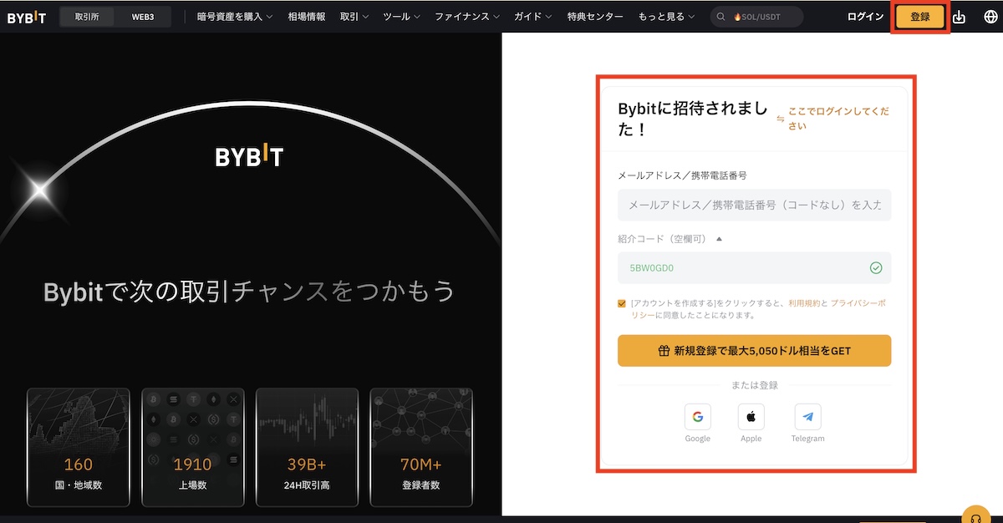Viewport: 1003px width, 523px height.
Task: Toggle the terms agreement checkbox
Action: pos(622,303)
